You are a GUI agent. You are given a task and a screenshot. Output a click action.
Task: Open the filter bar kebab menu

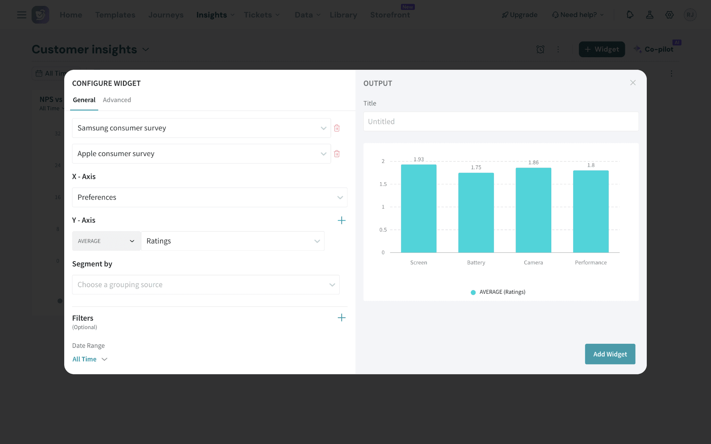[x=671, y=74]
